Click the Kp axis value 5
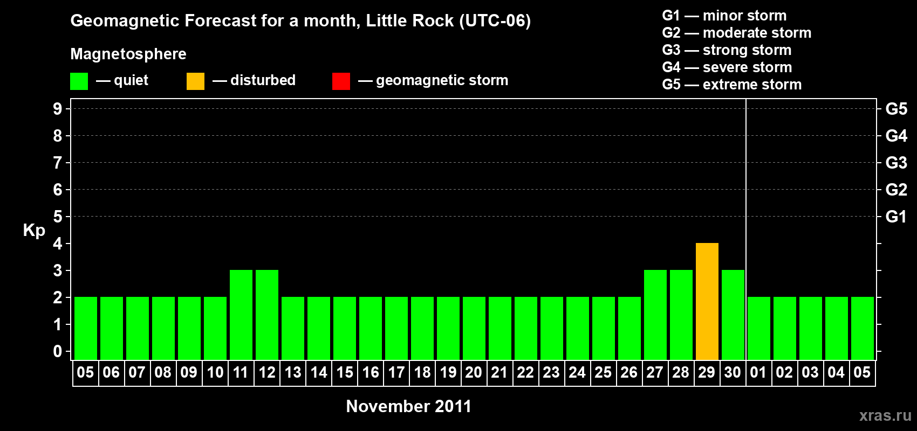 pos(58,217)
